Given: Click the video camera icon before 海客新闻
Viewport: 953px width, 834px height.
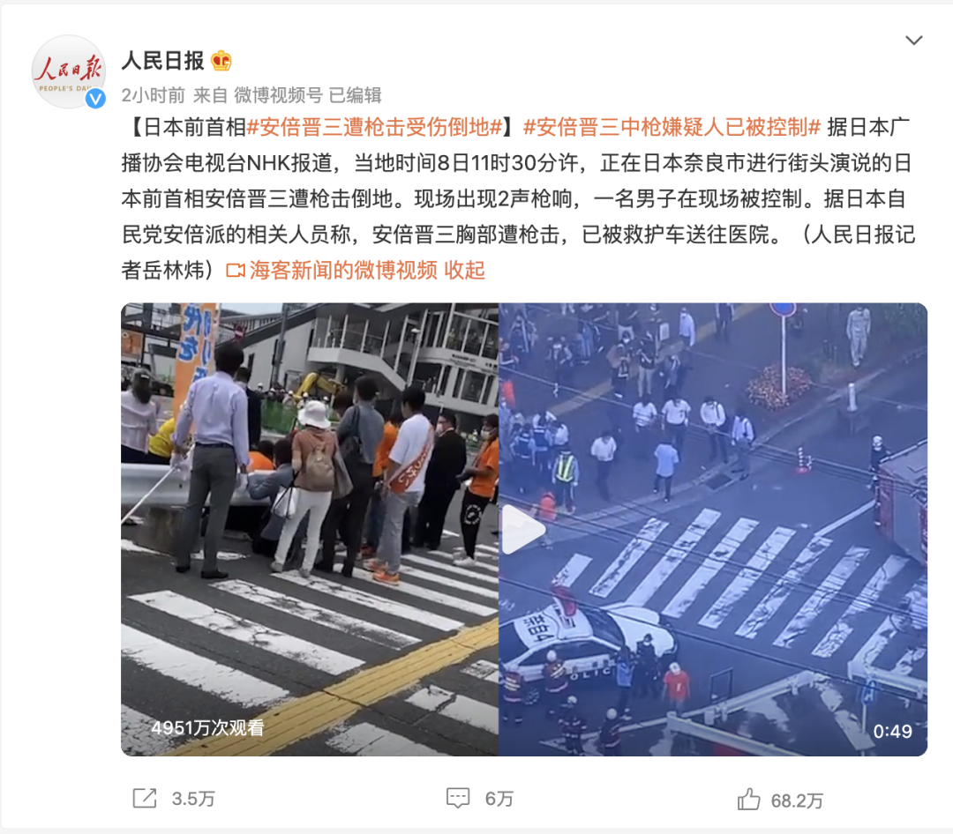Looking at the screenshot, I should point(236,271).
